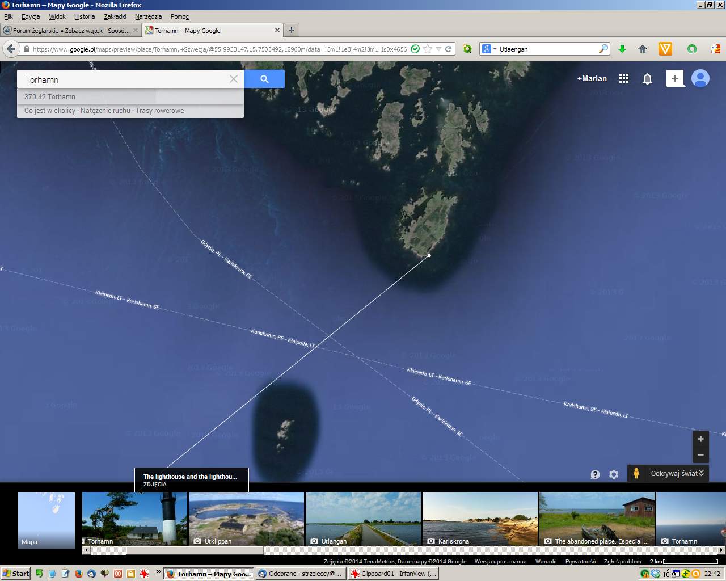Select the Street View pegman
726x581 pixels.
coord(636,473)
